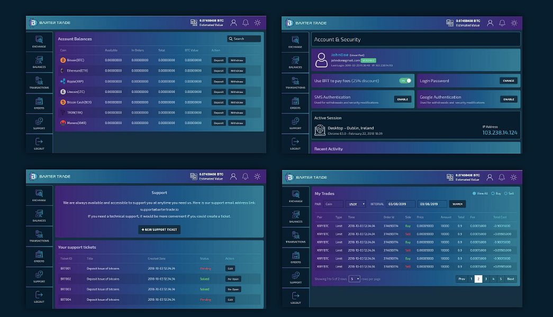Open Orders in the Account Balances panel sidebar

point(39,103)
